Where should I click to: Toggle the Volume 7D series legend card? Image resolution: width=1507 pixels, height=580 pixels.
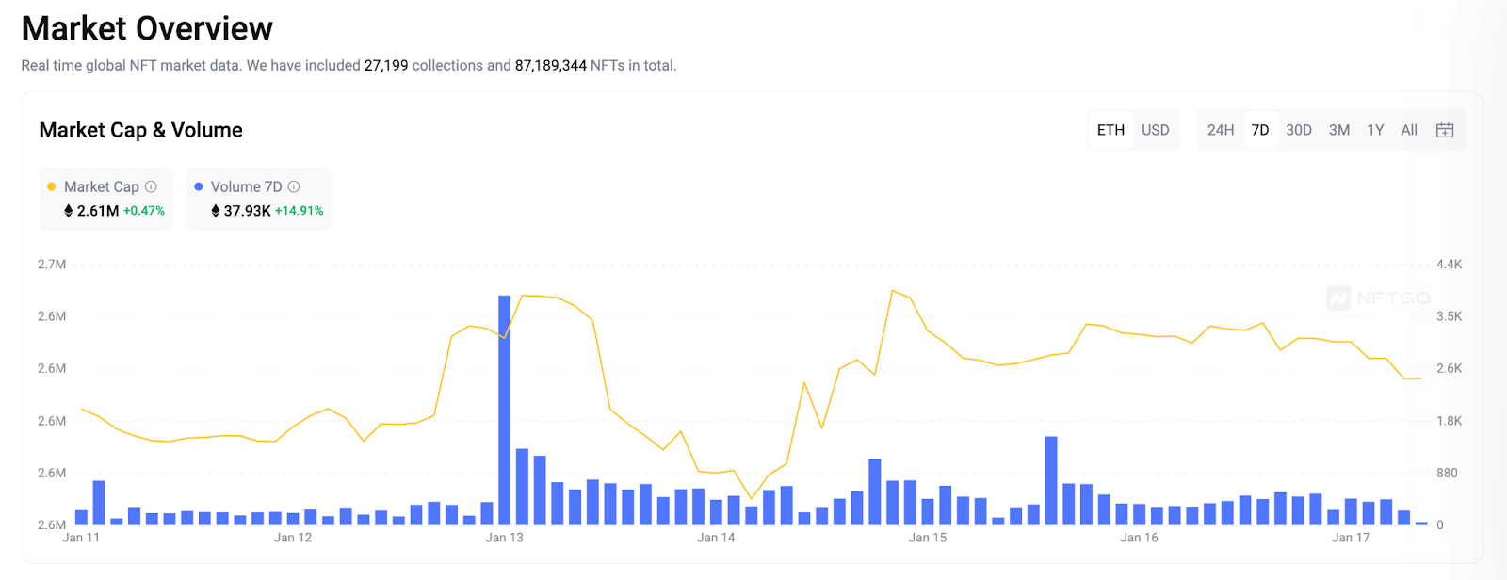(x=259, y=199)
